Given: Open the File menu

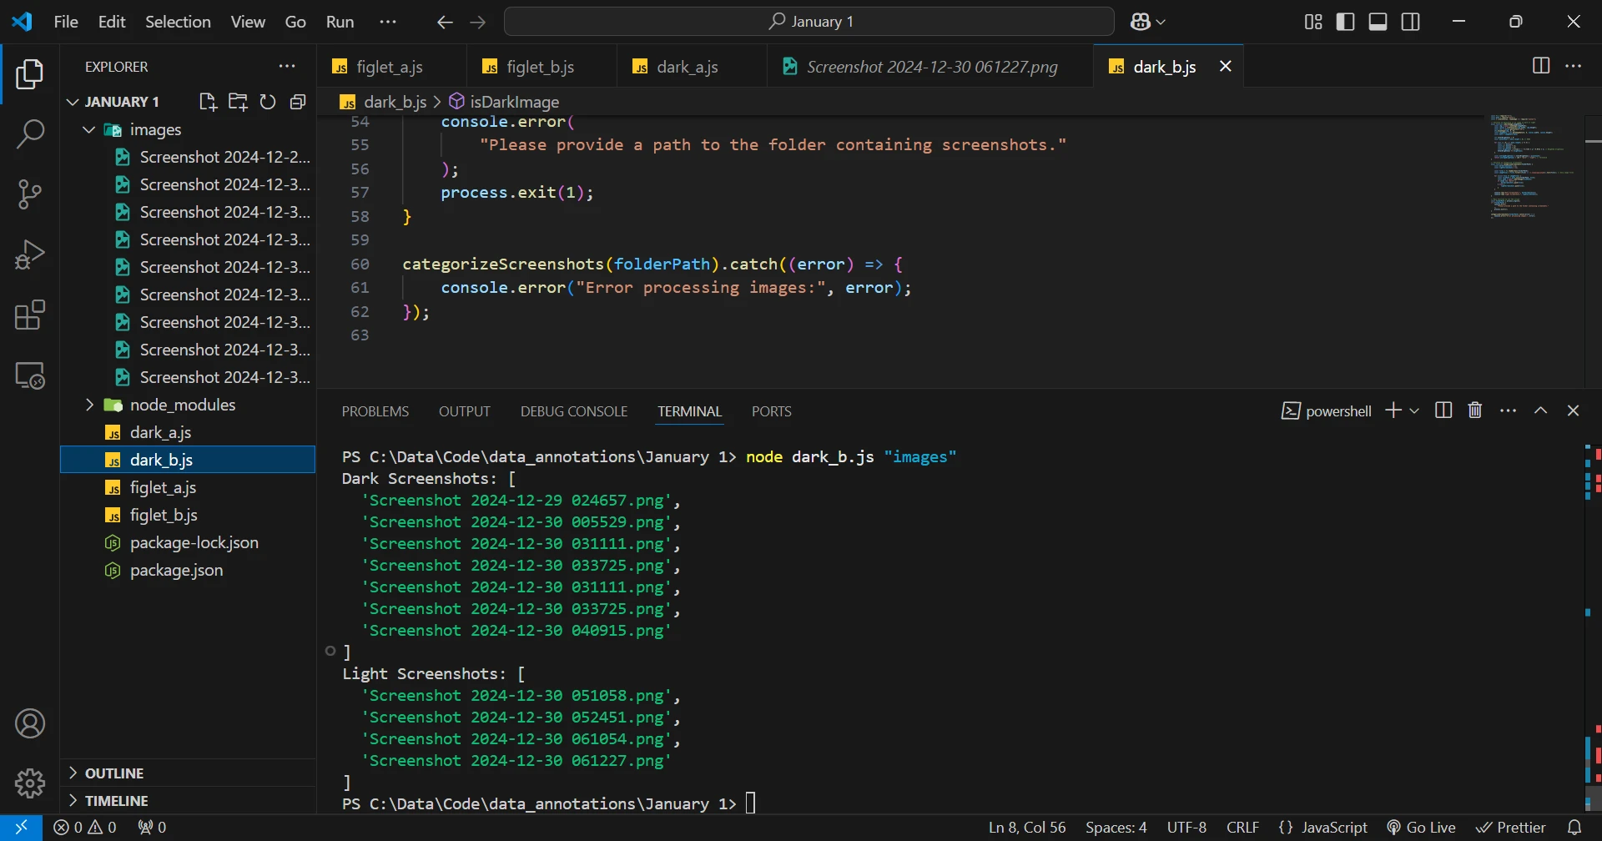Looking at the screenshot, I should pos(66,22).
